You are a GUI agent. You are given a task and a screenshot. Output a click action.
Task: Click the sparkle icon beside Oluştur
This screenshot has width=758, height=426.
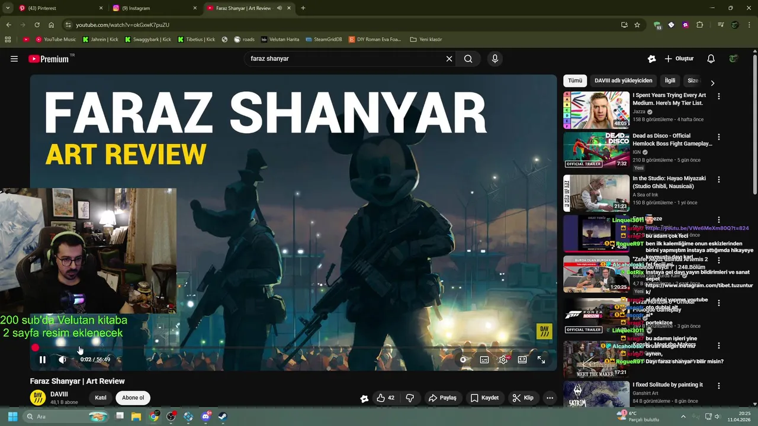pyautogui.click(x=651, y=59)
